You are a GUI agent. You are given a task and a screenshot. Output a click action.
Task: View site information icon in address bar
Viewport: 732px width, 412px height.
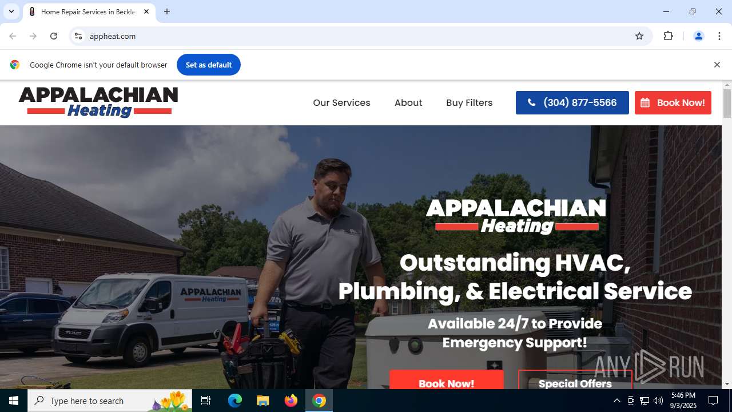click(78, 36)
